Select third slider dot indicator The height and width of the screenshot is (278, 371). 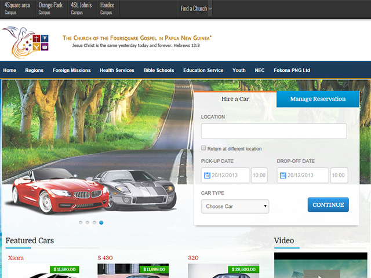[94, 222]
